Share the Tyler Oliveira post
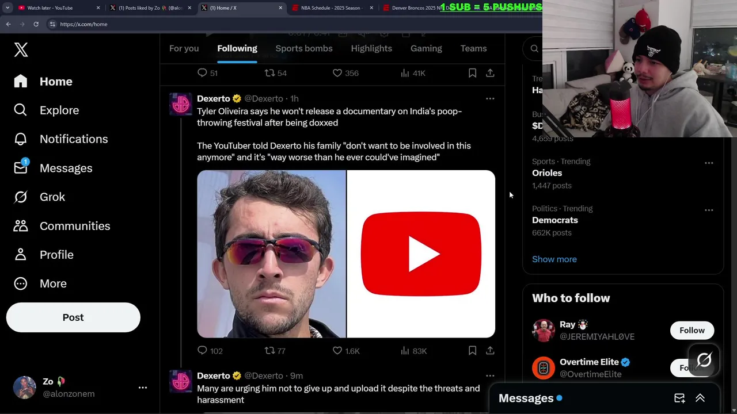 pos(490,351)
